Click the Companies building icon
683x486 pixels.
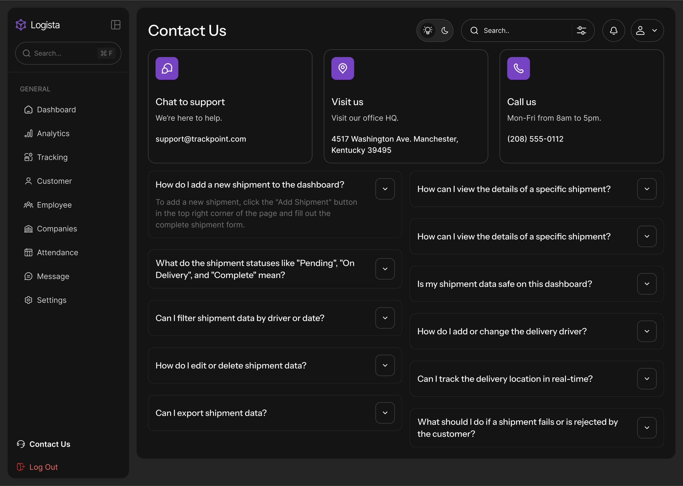point(29,229)
